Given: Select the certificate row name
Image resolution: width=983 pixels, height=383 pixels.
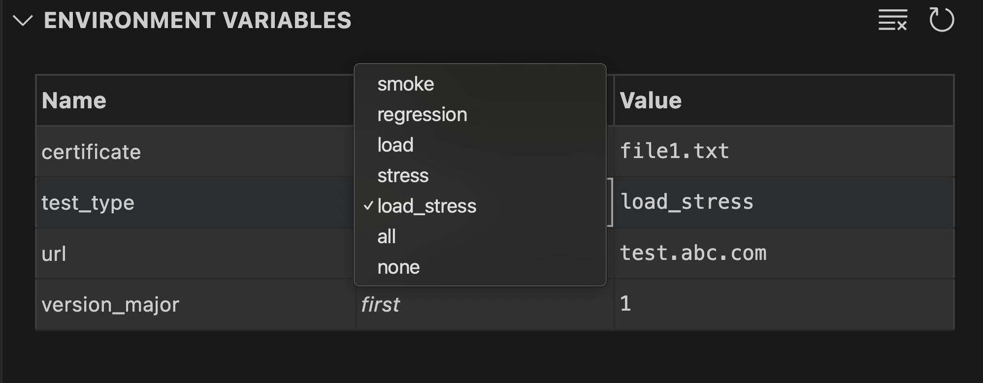Looking at the screenshot, I should (x=91, y=152).
